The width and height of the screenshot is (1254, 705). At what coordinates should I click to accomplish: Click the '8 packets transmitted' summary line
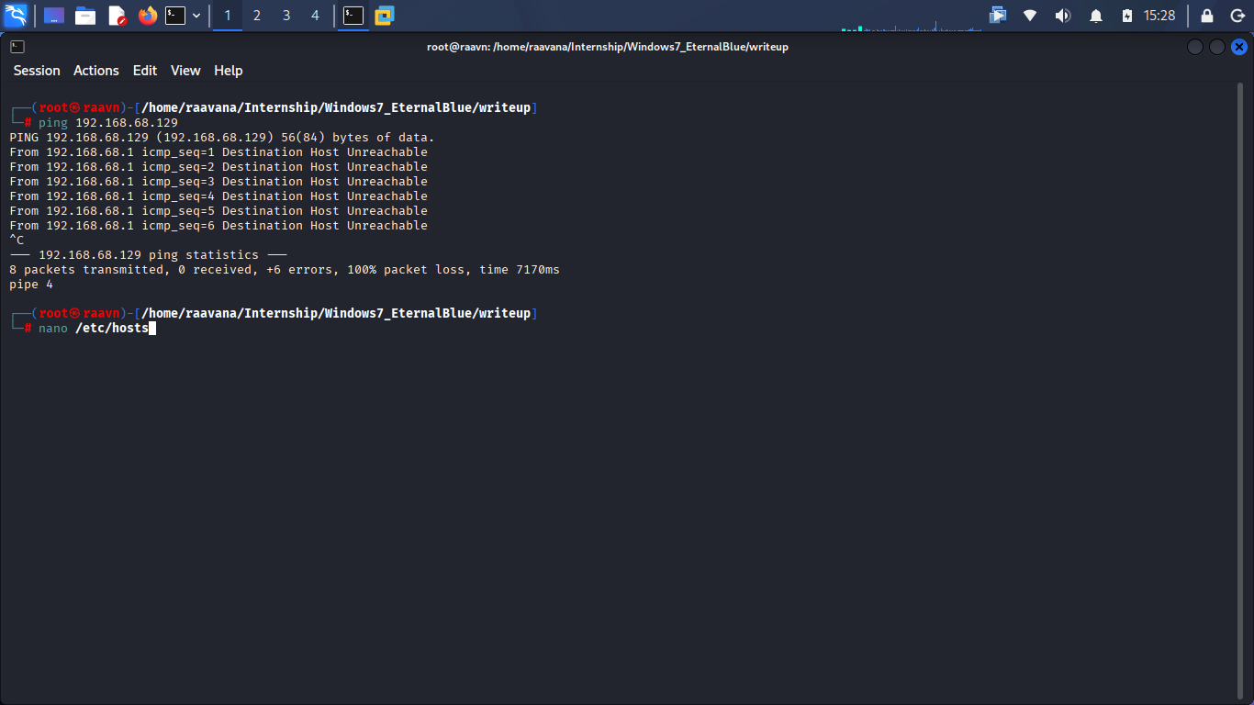tap(285, 269)
